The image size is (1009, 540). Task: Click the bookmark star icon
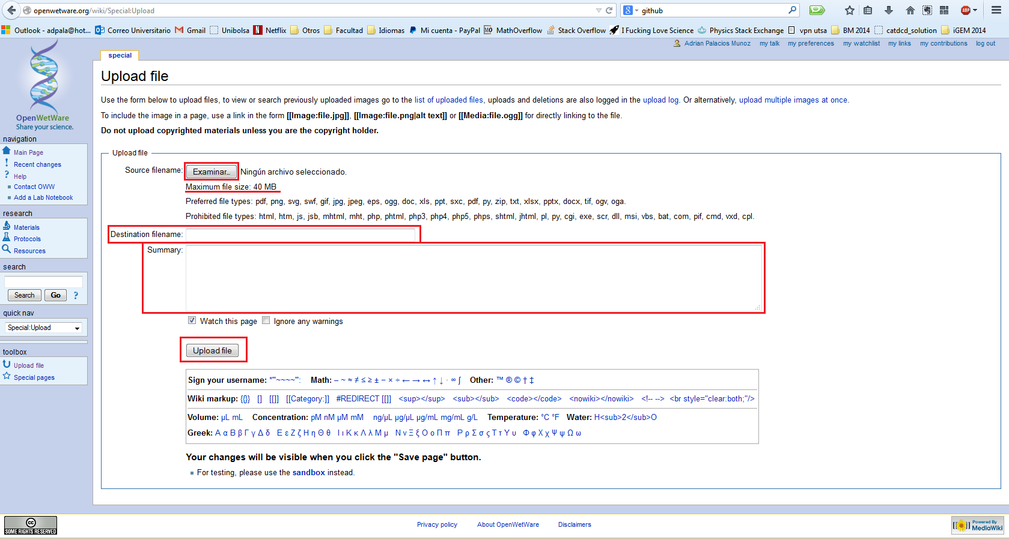(849, 10)
